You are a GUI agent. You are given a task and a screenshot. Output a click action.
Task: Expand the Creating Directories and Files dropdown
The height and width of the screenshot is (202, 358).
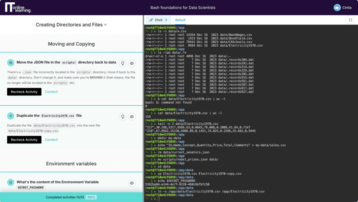coord(71,25)
